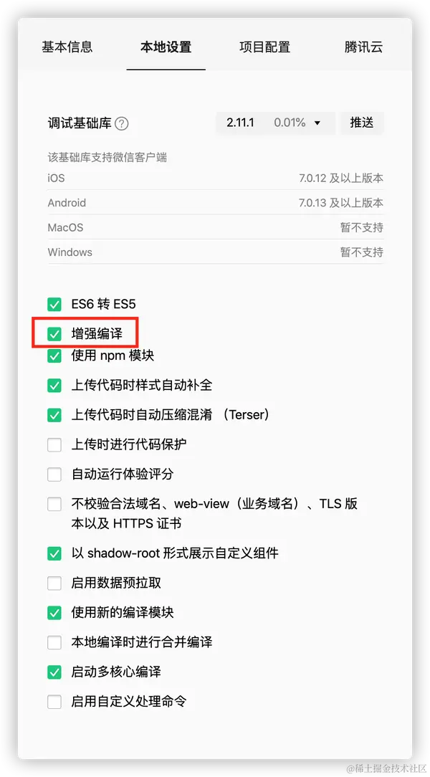Enable 启用自定义处理命令 checkbox

pos(54,702)
